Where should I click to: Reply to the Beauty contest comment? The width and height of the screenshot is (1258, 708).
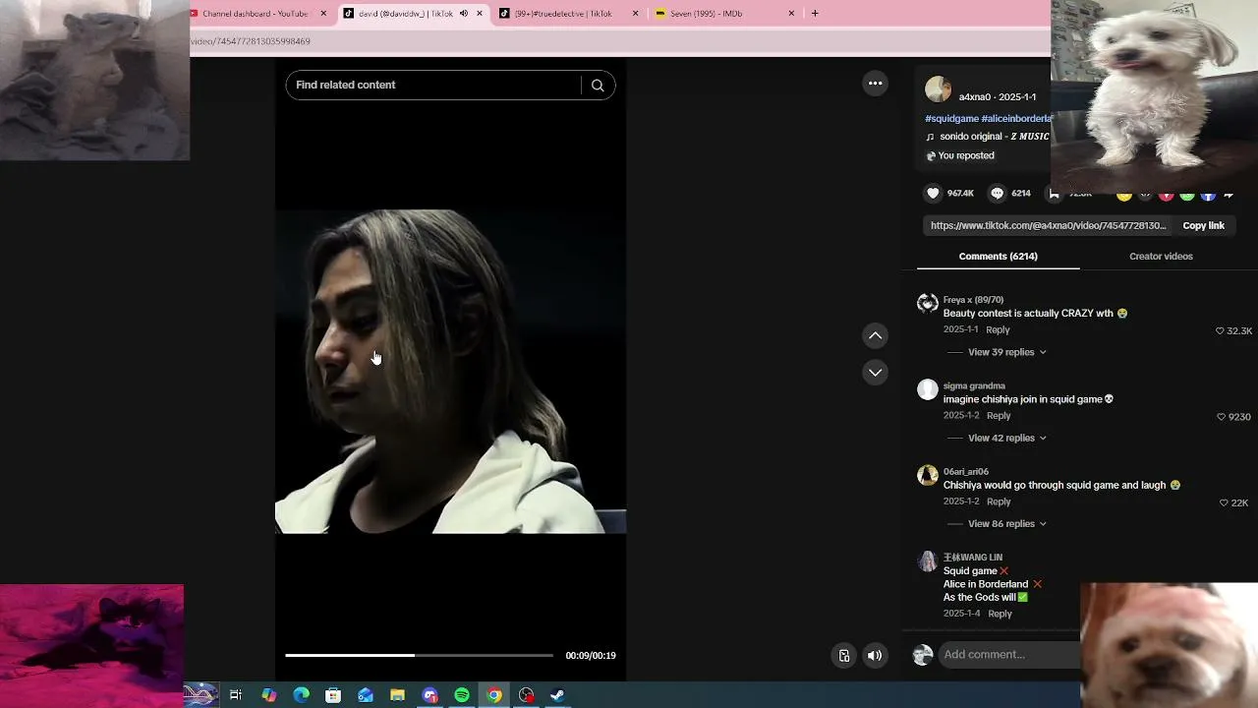(998, 330)
